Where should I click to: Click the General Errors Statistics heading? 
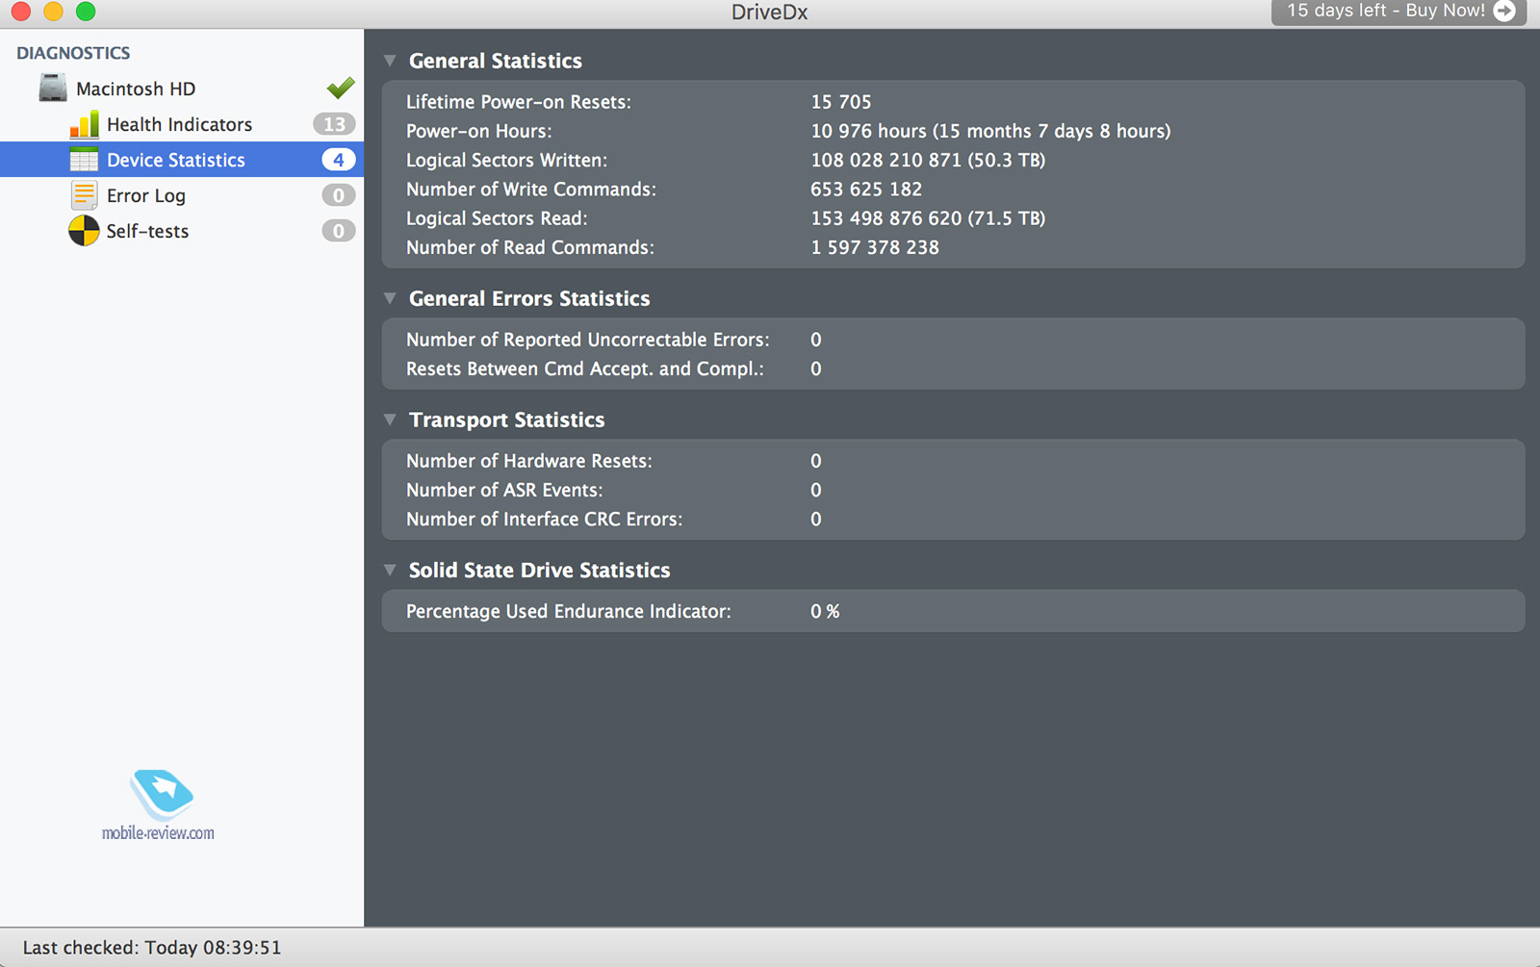click(529, 298)
